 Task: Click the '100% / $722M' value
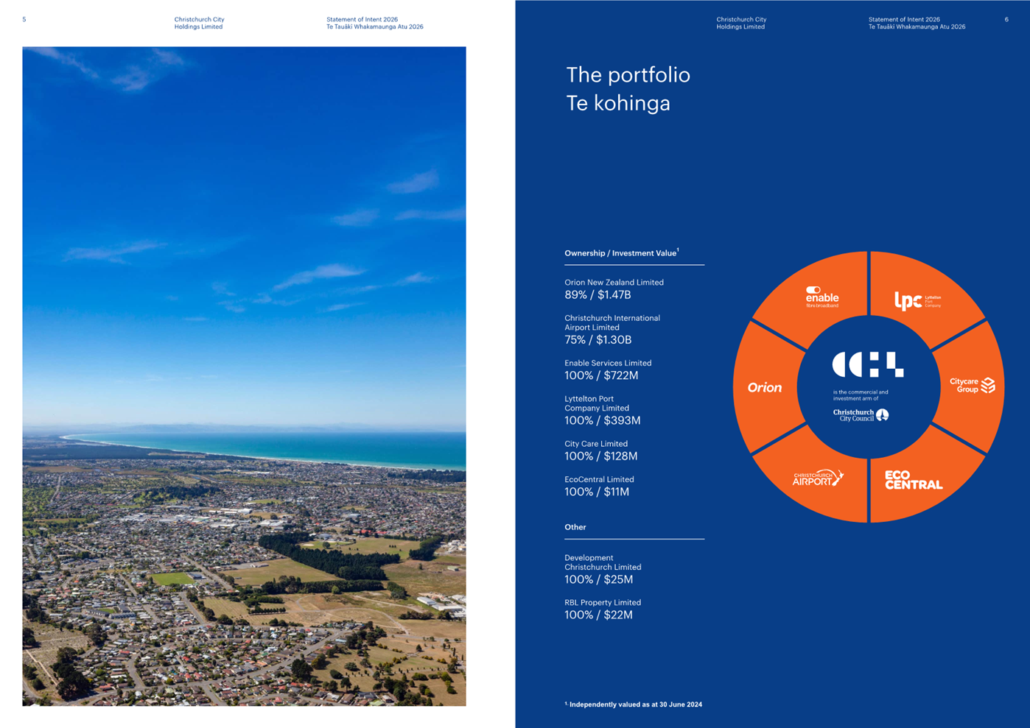(x=601, y=375)
